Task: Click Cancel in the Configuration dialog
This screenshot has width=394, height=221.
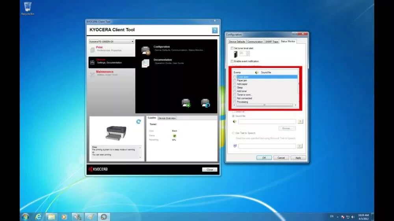Action: (x=281, y=158)
